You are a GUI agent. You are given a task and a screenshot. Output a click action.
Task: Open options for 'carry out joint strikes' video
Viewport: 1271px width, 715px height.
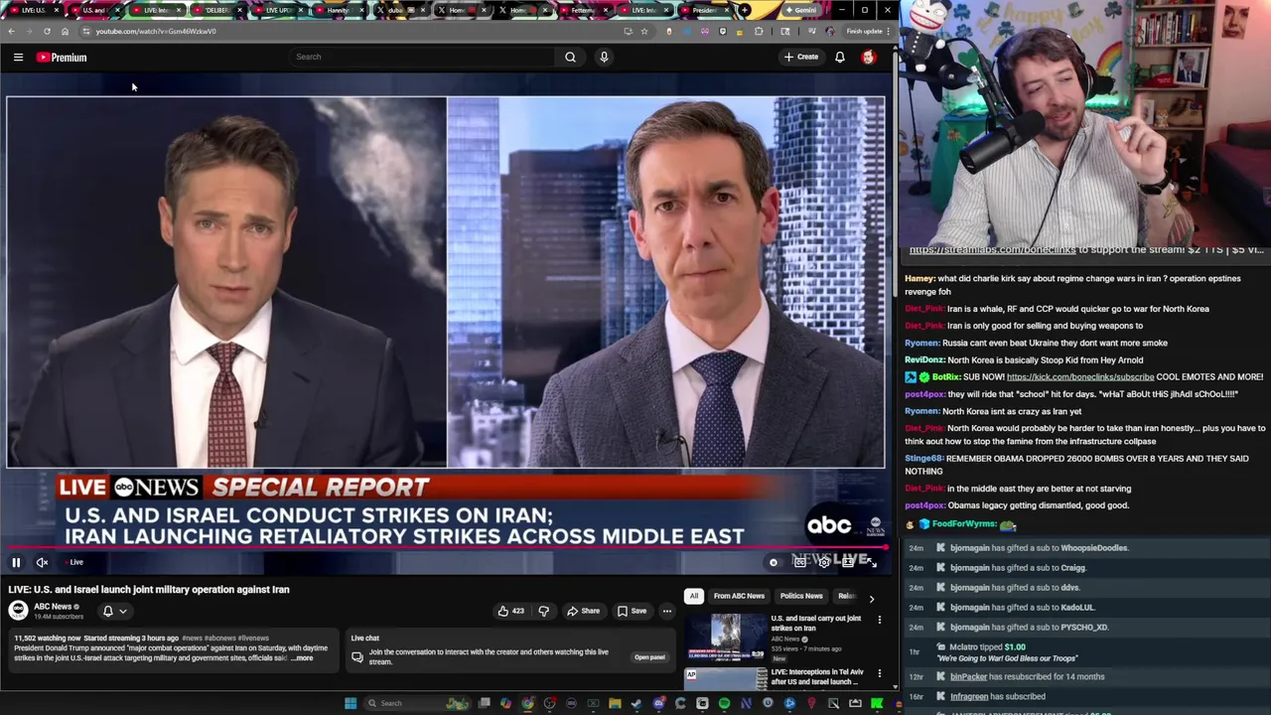pyautogui.click(x=879, y=620)
